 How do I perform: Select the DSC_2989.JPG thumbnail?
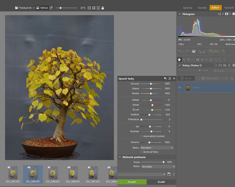(53, 174)
